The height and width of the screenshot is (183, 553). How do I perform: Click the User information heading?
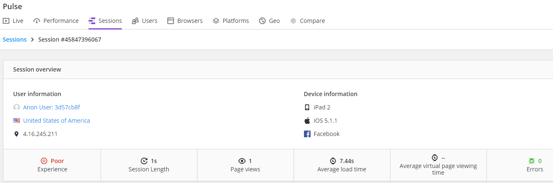pos(37,94)
